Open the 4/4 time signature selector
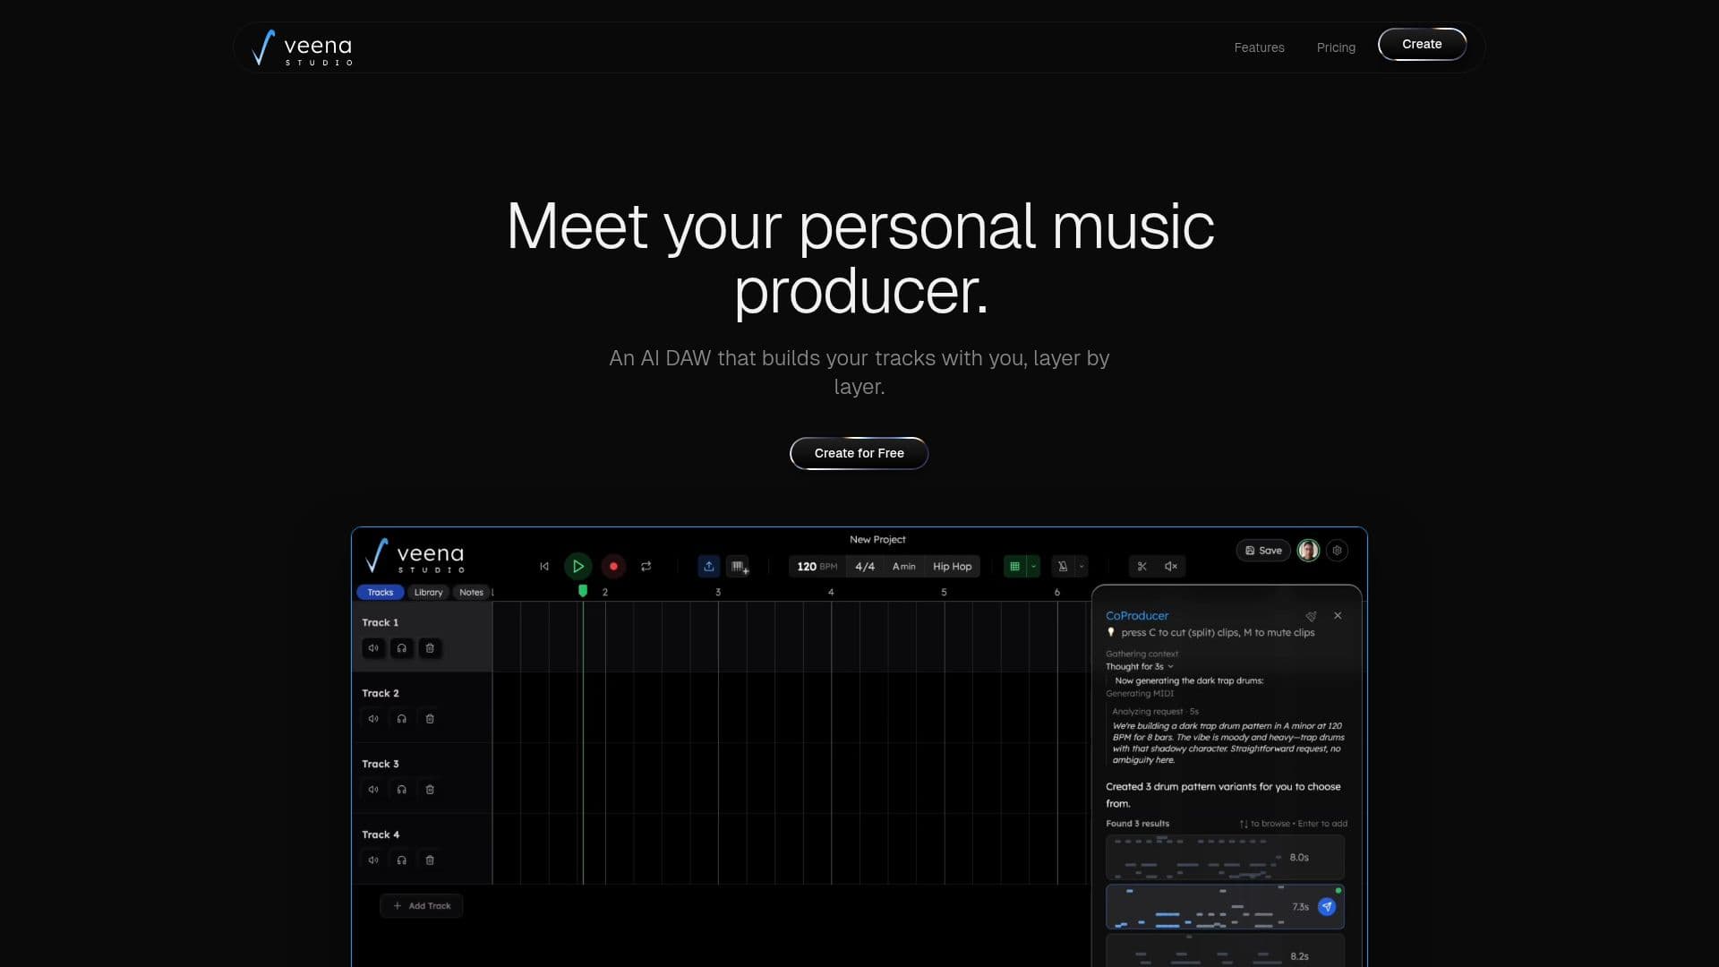Screen dimensions: 1719x967 pos(865,567)
